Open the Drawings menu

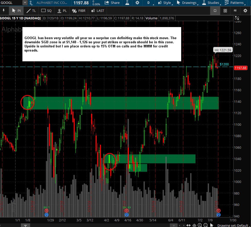[187, 3]
